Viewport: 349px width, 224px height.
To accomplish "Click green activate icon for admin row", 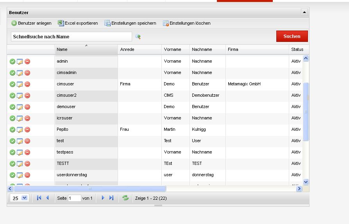I will [13, 61].
